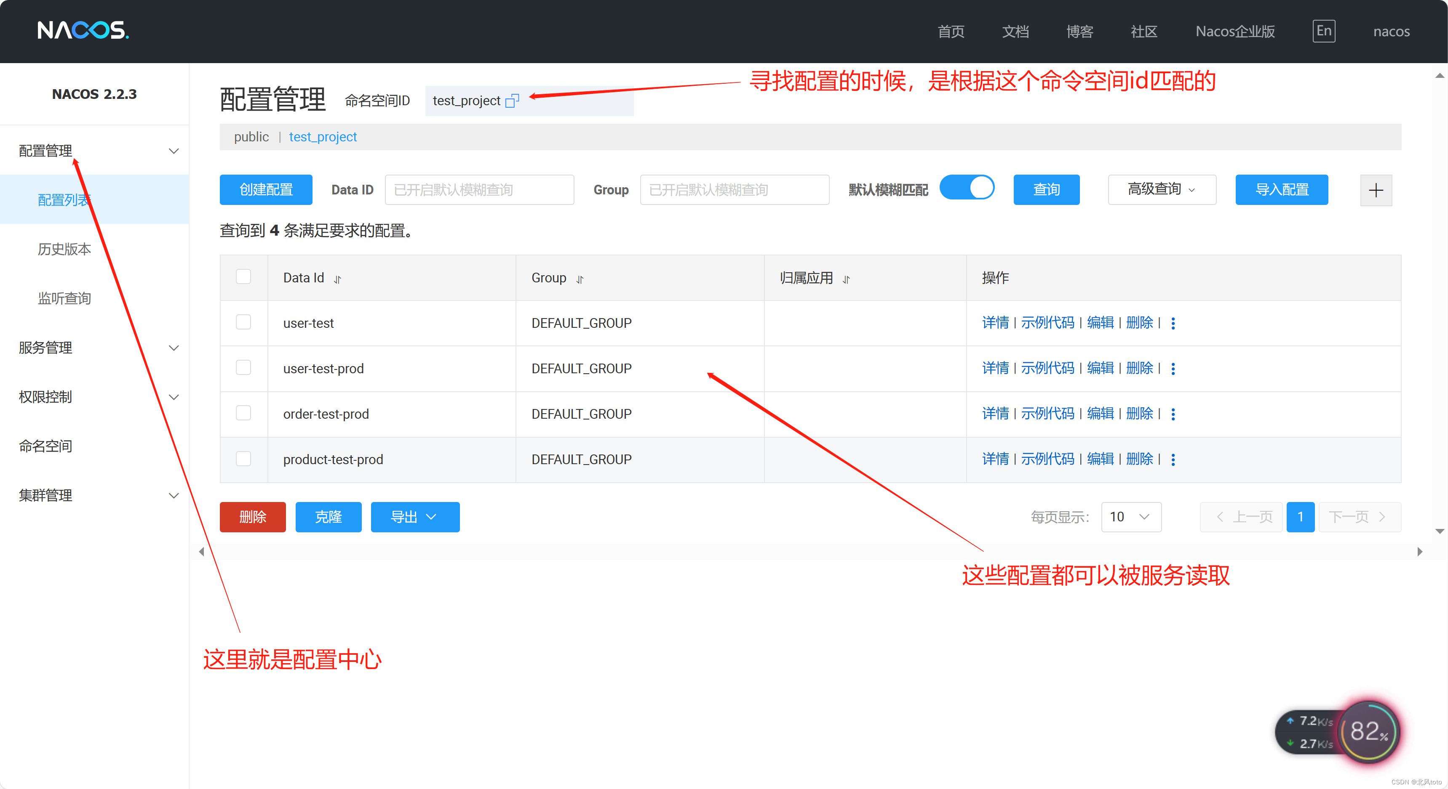Image resolution: width=1448 pixels, height=789 pixels.
Task: Open 详情 for product-test-prod config
Action: click(995, 460)
